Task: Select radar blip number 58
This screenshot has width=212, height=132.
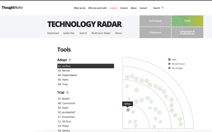Action: point(161,122)
